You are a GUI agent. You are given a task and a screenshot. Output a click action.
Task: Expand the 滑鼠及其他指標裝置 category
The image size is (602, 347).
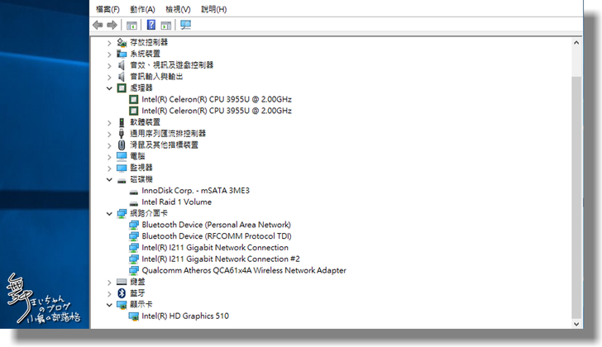click(x=109, y=145)
